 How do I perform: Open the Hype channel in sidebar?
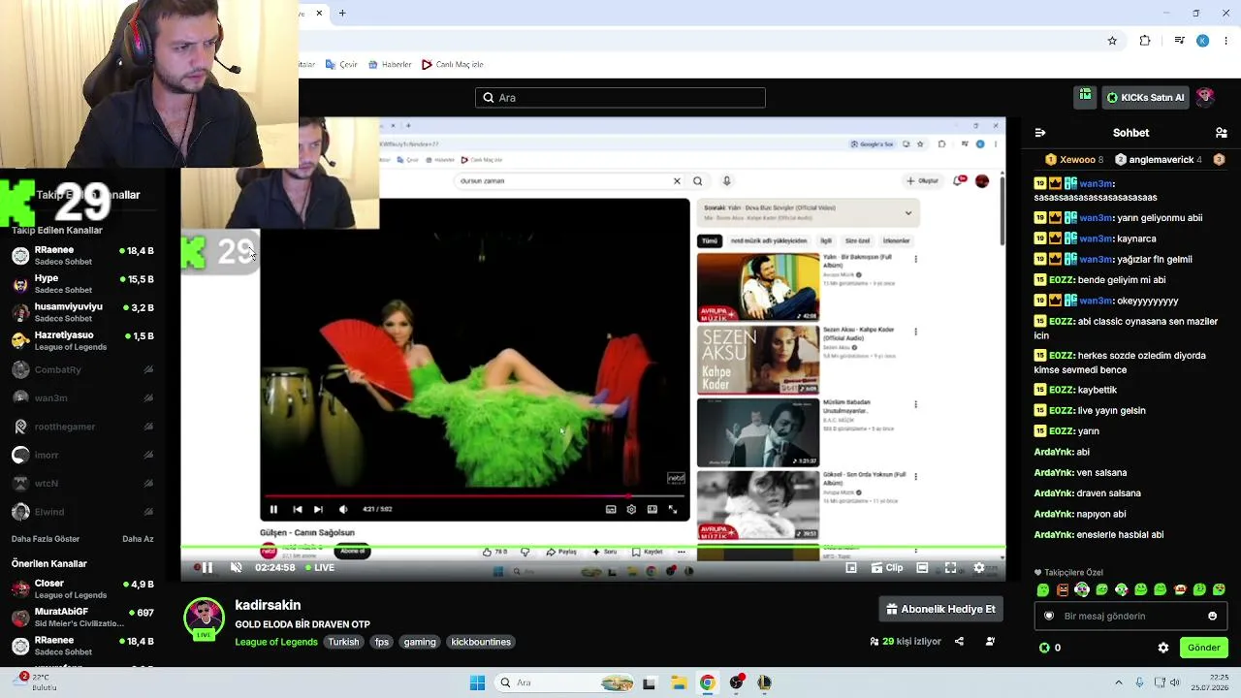click(x=82, y=283)
